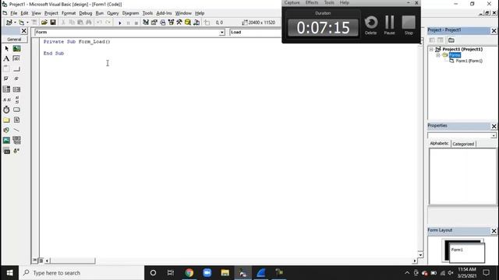Open Properties Window from toolbar

(154, 23)
